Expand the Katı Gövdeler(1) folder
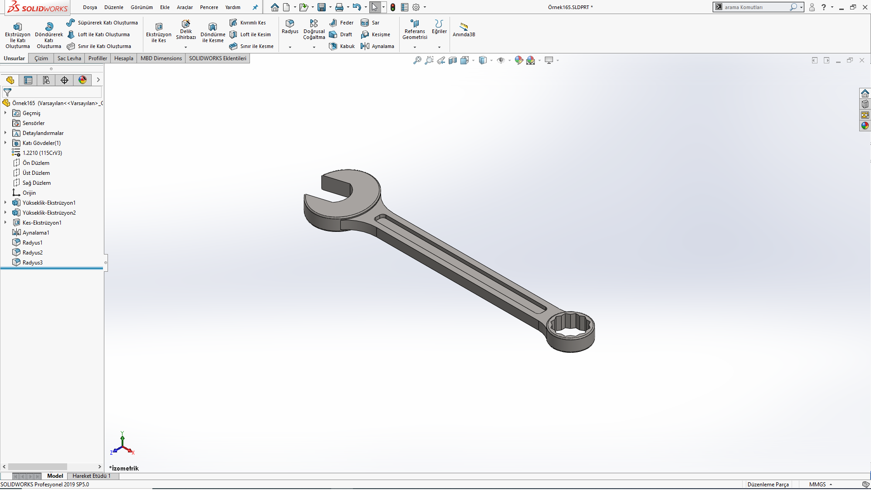 5,143
